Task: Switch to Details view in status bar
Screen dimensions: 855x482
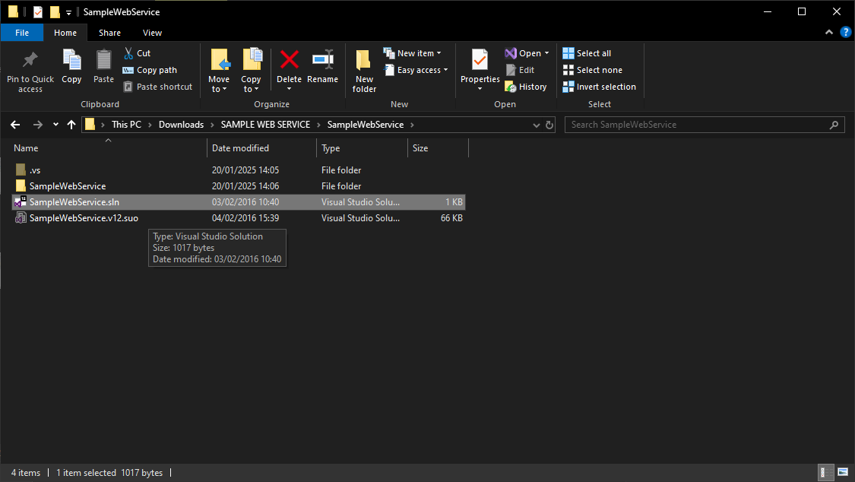Action: [x=827, y=472]
